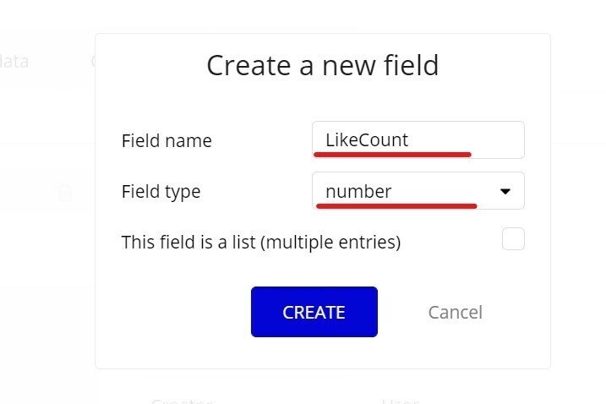Click the 'Field name' label
This screenshot has height=404, width=606.
167,140
